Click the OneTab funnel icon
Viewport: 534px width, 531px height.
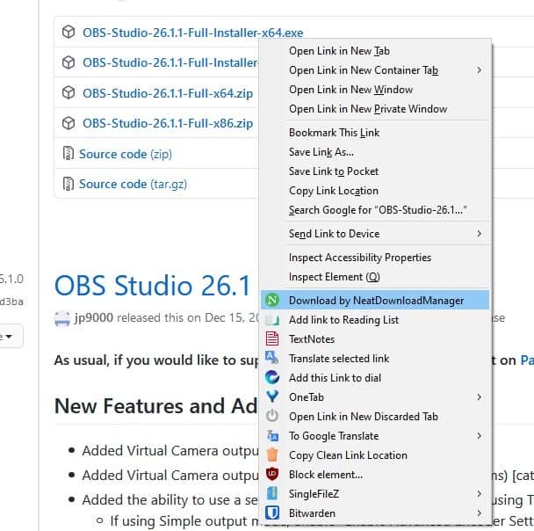(x=272, y=396)
